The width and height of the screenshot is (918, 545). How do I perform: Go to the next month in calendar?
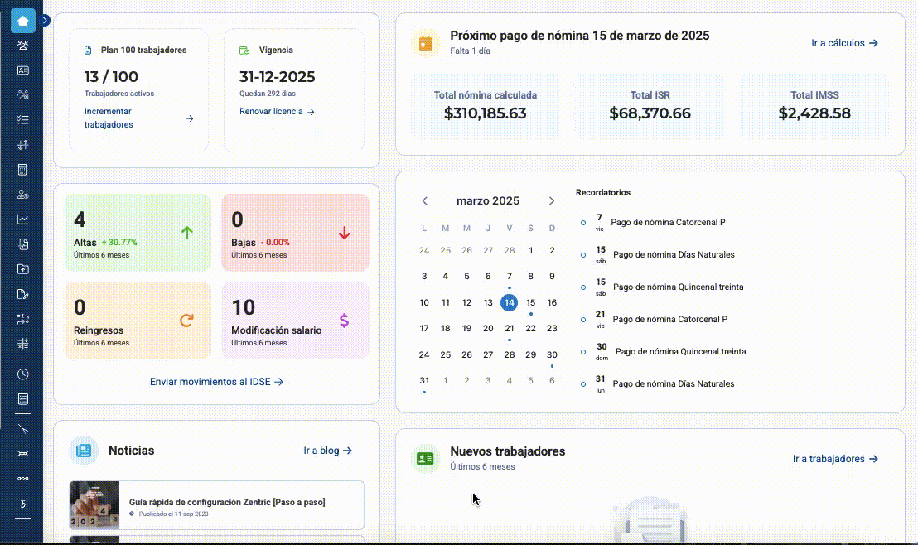[x=551, y=200]
